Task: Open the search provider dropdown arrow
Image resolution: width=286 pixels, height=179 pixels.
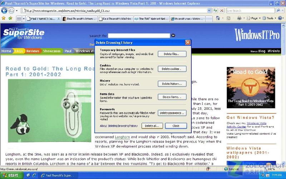Action: pos(283,11)
